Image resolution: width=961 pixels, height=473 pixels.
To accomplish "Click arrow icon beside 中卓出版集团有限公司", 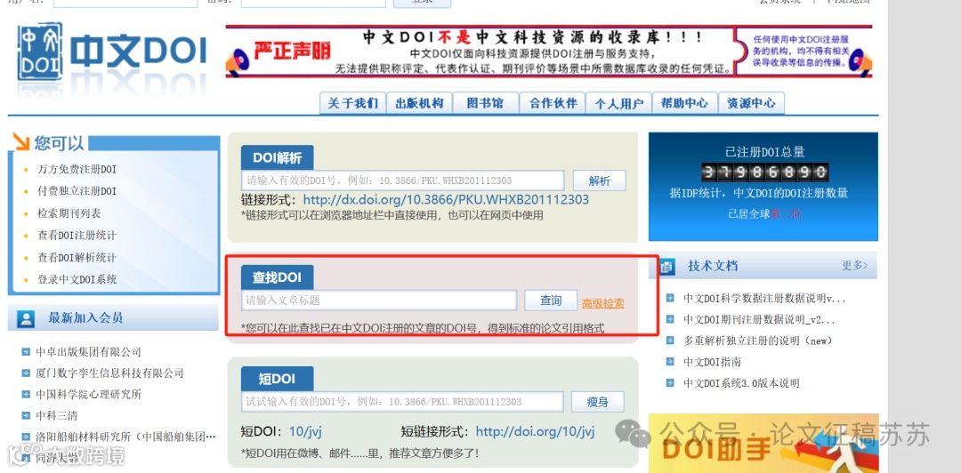I will pos(25,352).
